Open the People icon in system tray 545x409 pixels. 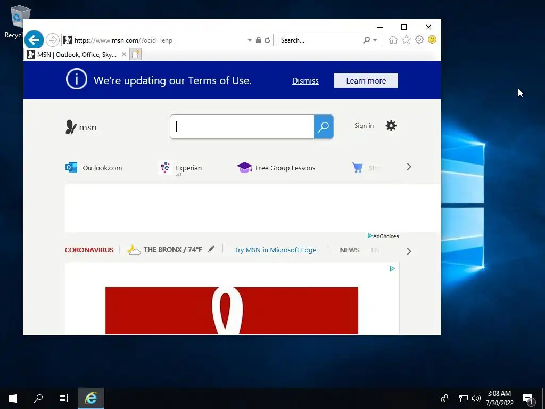point(444,398)
